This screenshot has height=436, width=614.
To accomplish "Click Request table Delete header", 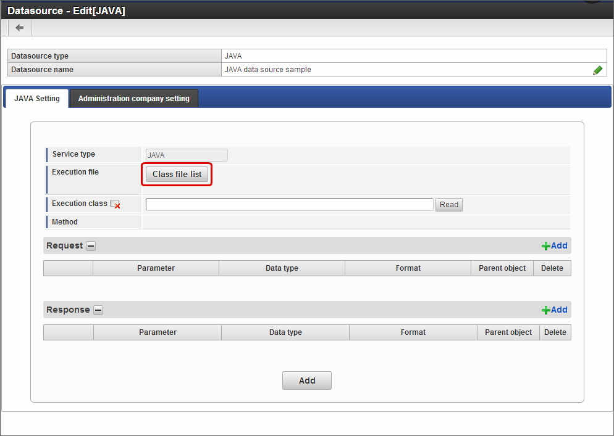I will (x=552, y=268).
